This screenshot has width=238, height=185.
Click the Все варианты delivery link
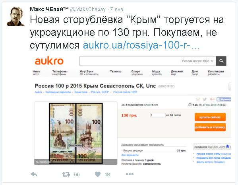[130, 155]
